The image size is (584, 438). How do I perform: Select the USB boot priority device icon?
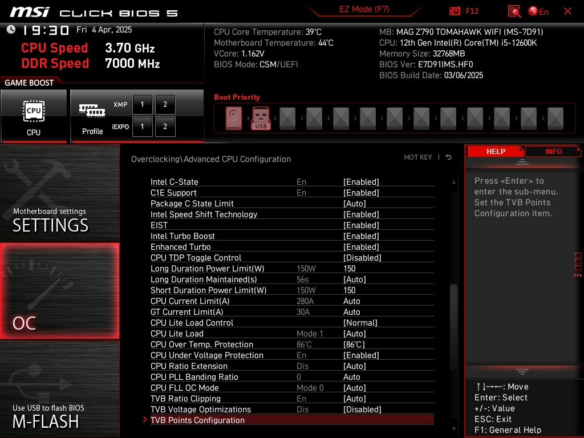click(x=261, y=119)
